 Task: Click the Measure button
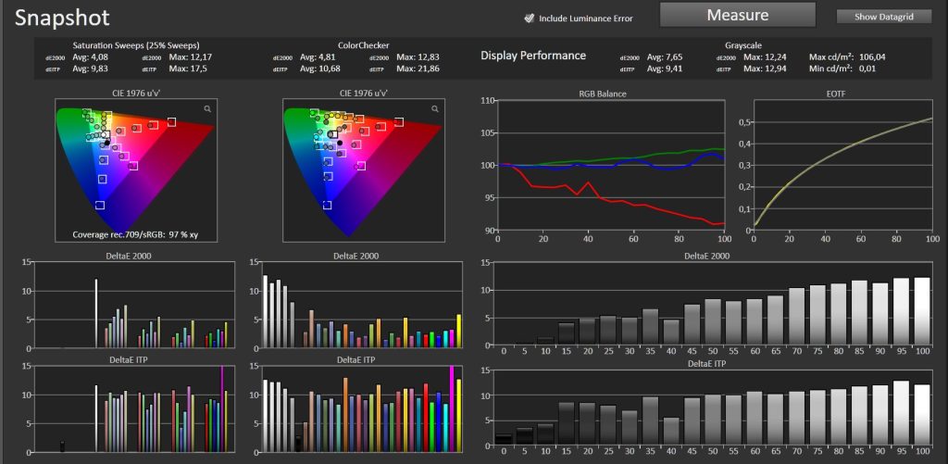pos(737,15)
